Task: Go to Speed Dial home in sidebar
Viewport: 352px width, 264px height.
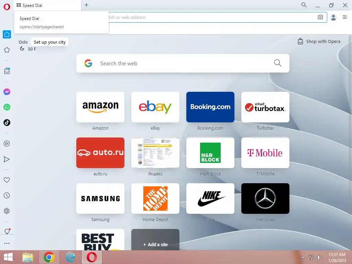Action: pos(7,34)
